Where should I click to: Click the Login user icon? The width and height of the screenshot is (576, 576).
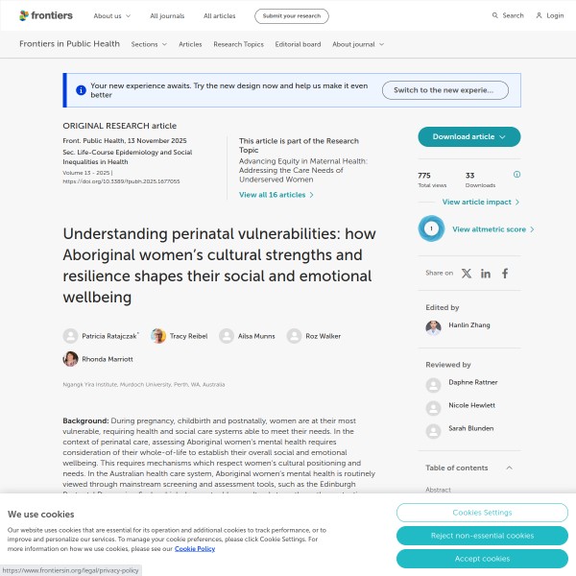click(x=540, y=16)
